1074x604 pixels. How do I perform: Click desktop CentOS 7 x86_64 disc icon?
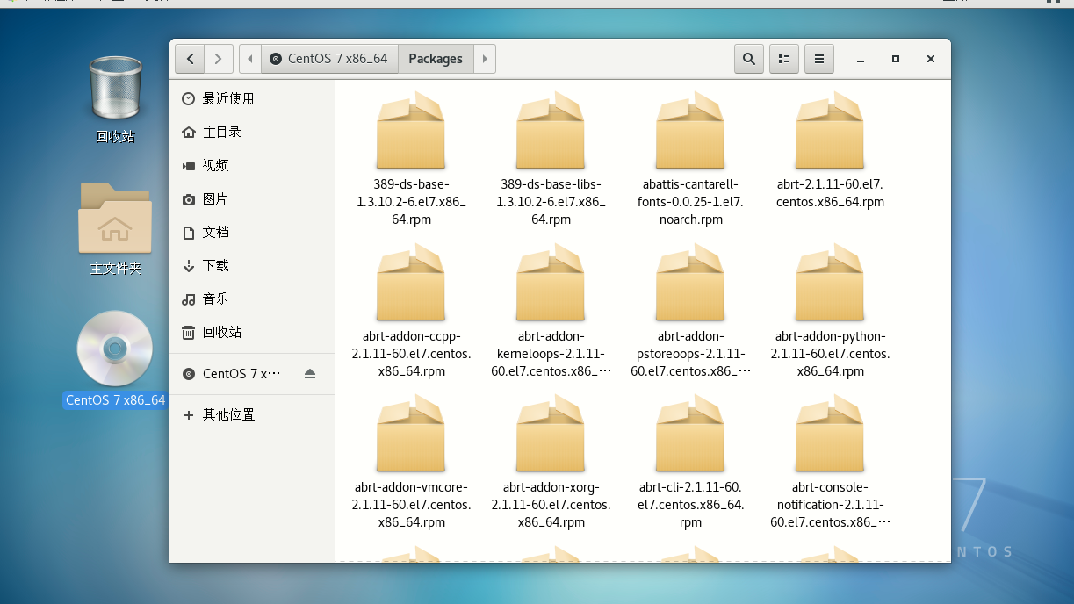(115, 349)
